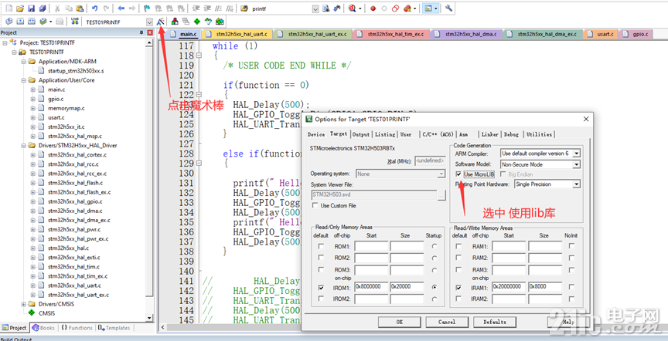Switch to the Device tab
The image size is (668, 341).
(x=316, y=134)
